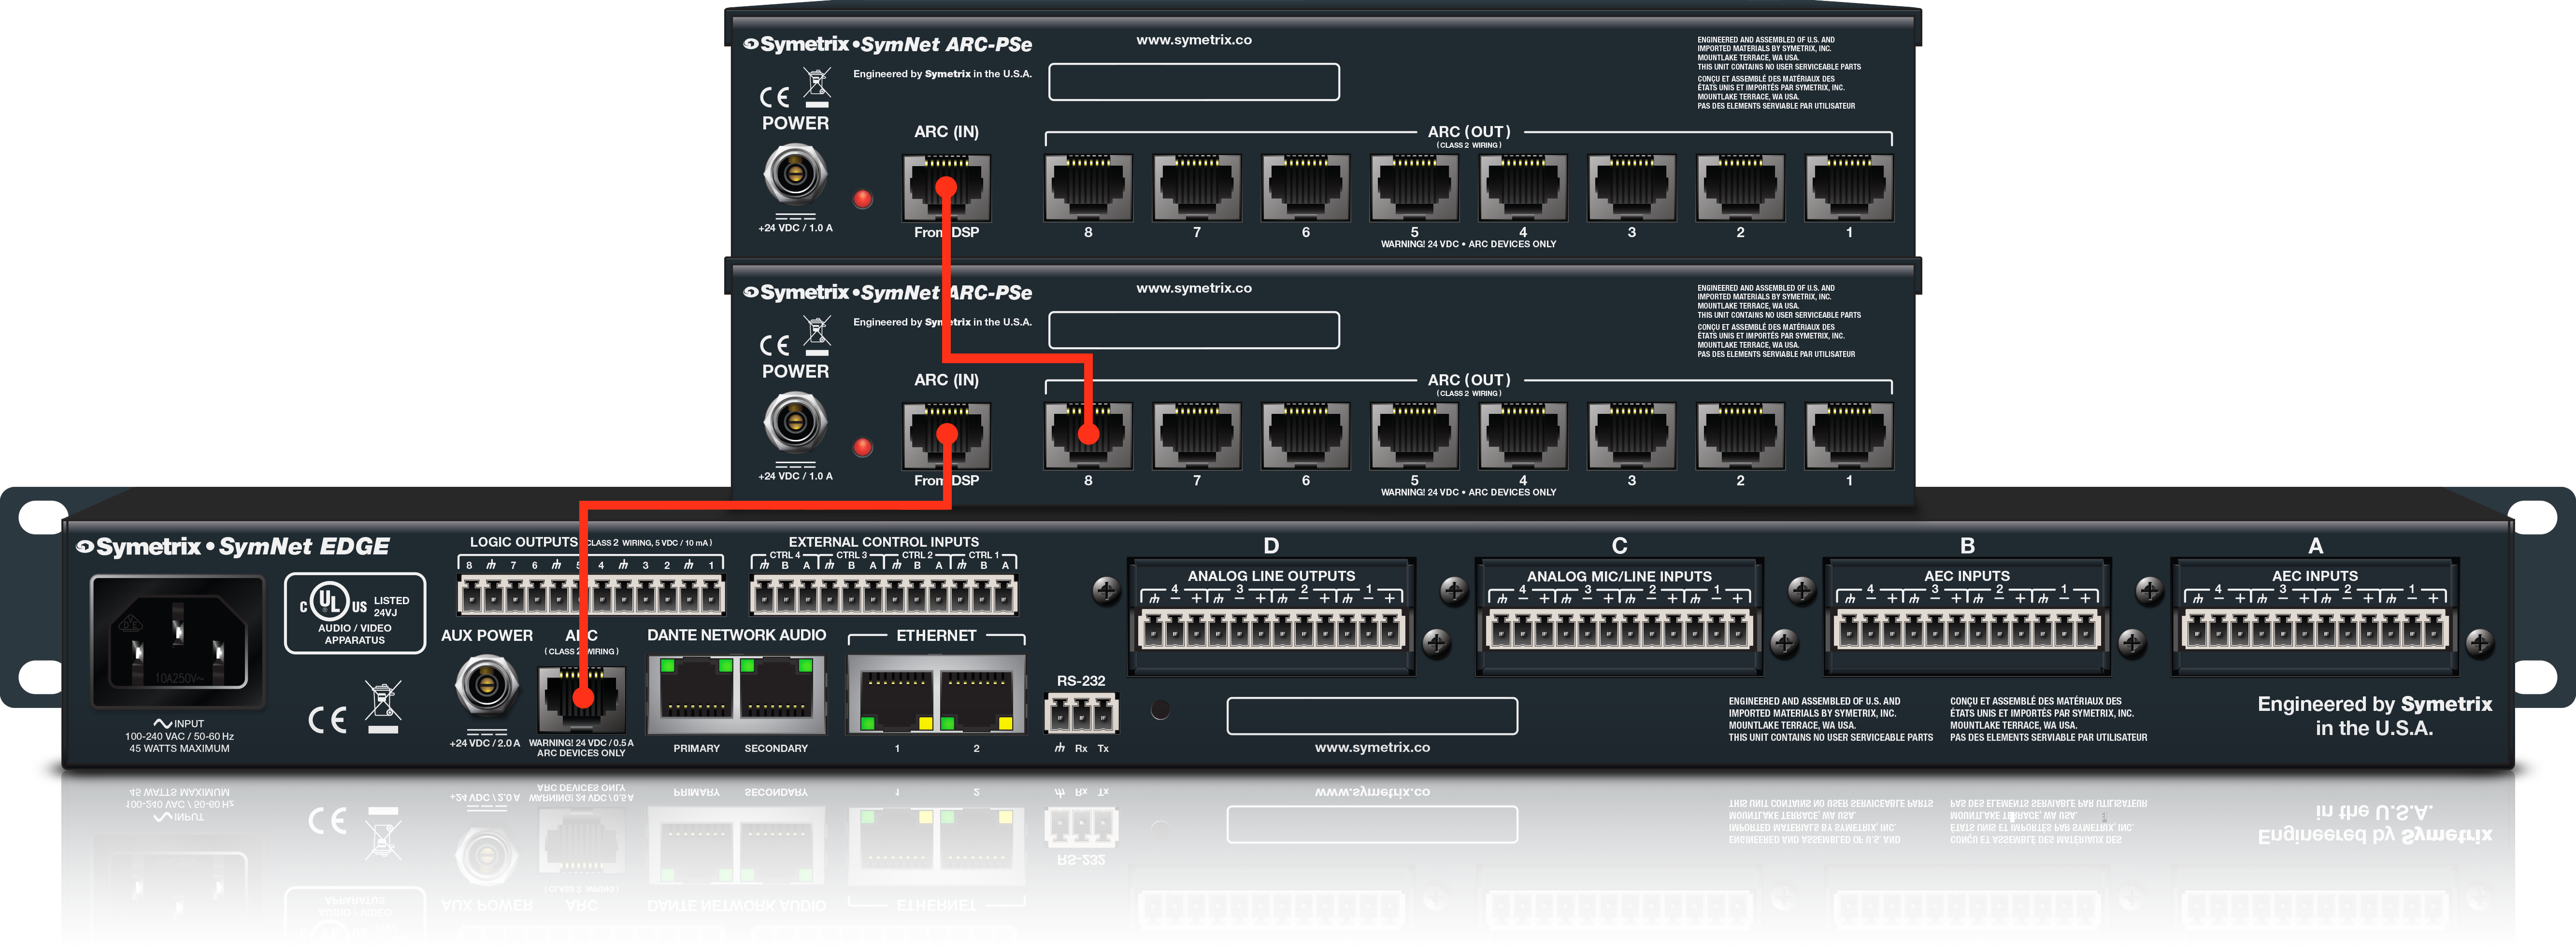Click ARC OUT port 3 on the upper ARC-PSe

(1632, 188)
